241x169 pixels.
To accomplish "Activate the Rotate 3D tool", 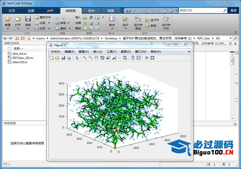I will pos(102,58).
